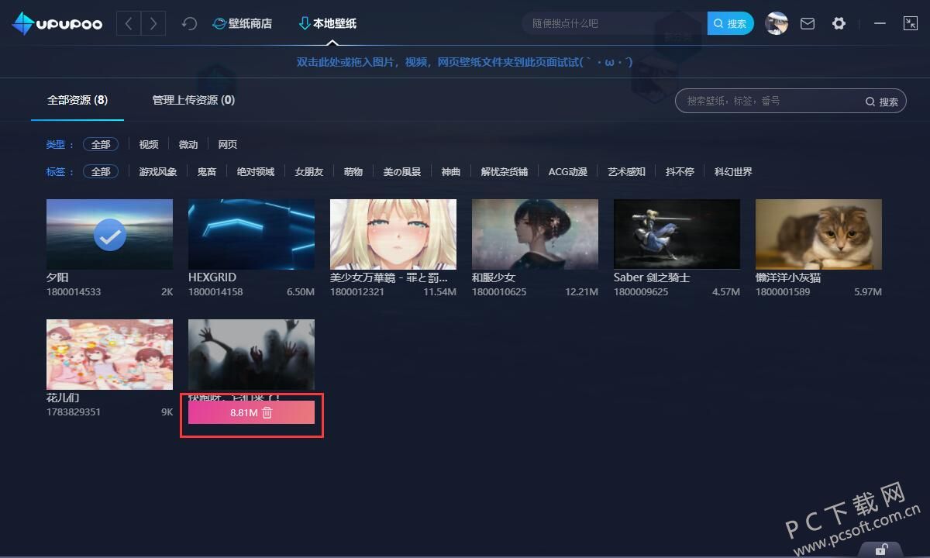Select the 全部资源 (8) tab
The height and width of the screenshot is (558, 930).
point(77,100)
